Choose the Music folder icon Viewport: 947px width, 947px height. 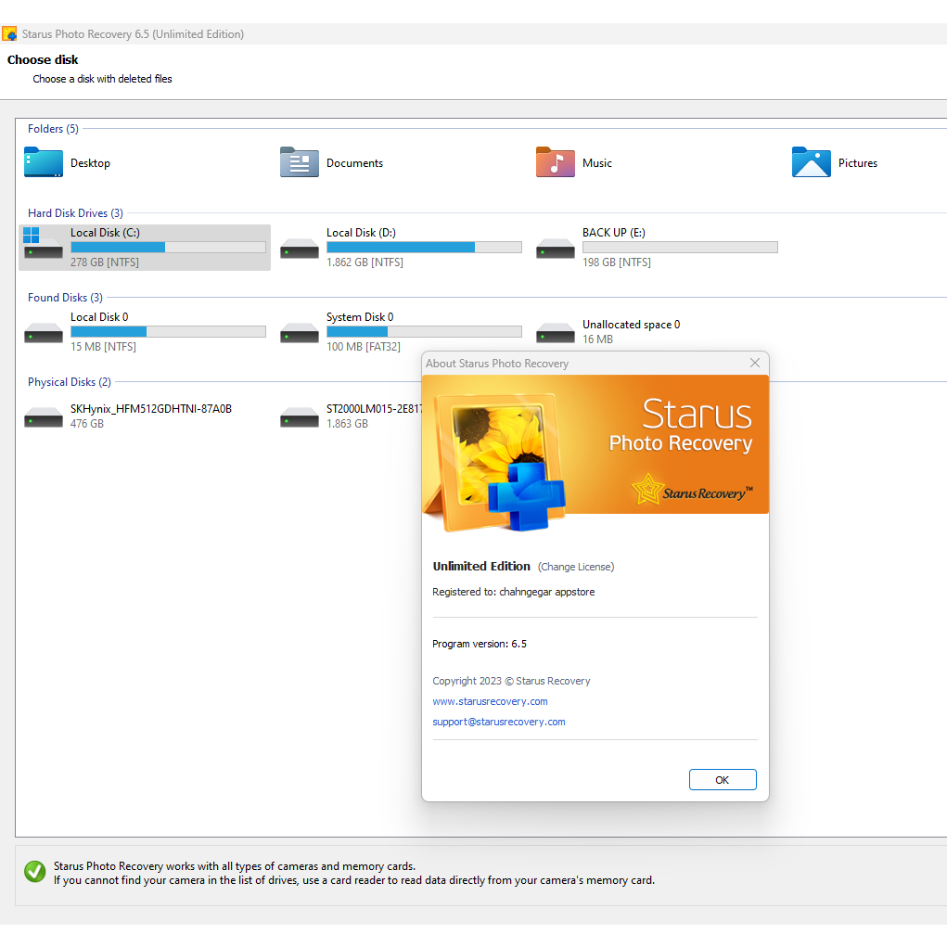[556, 162]
